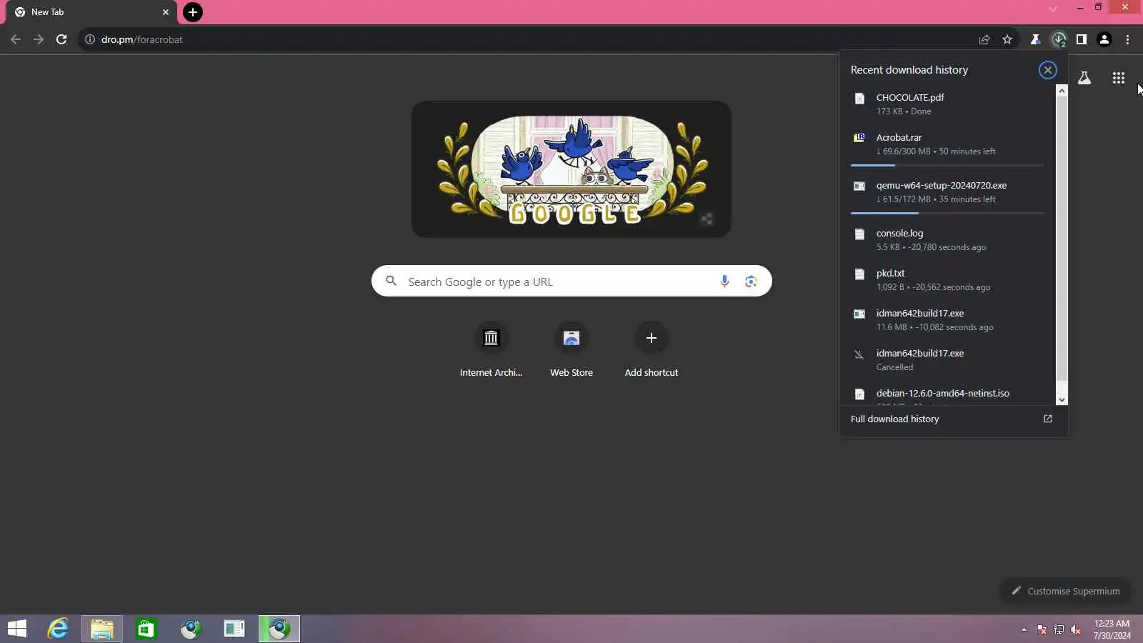Viewport: 1143px width, 643px height.
Task: Open a new tab with the plus button
Action: [x=193, y=12]
